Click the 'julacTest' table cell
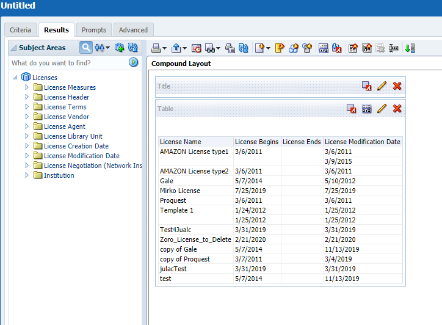 (196, 269)
